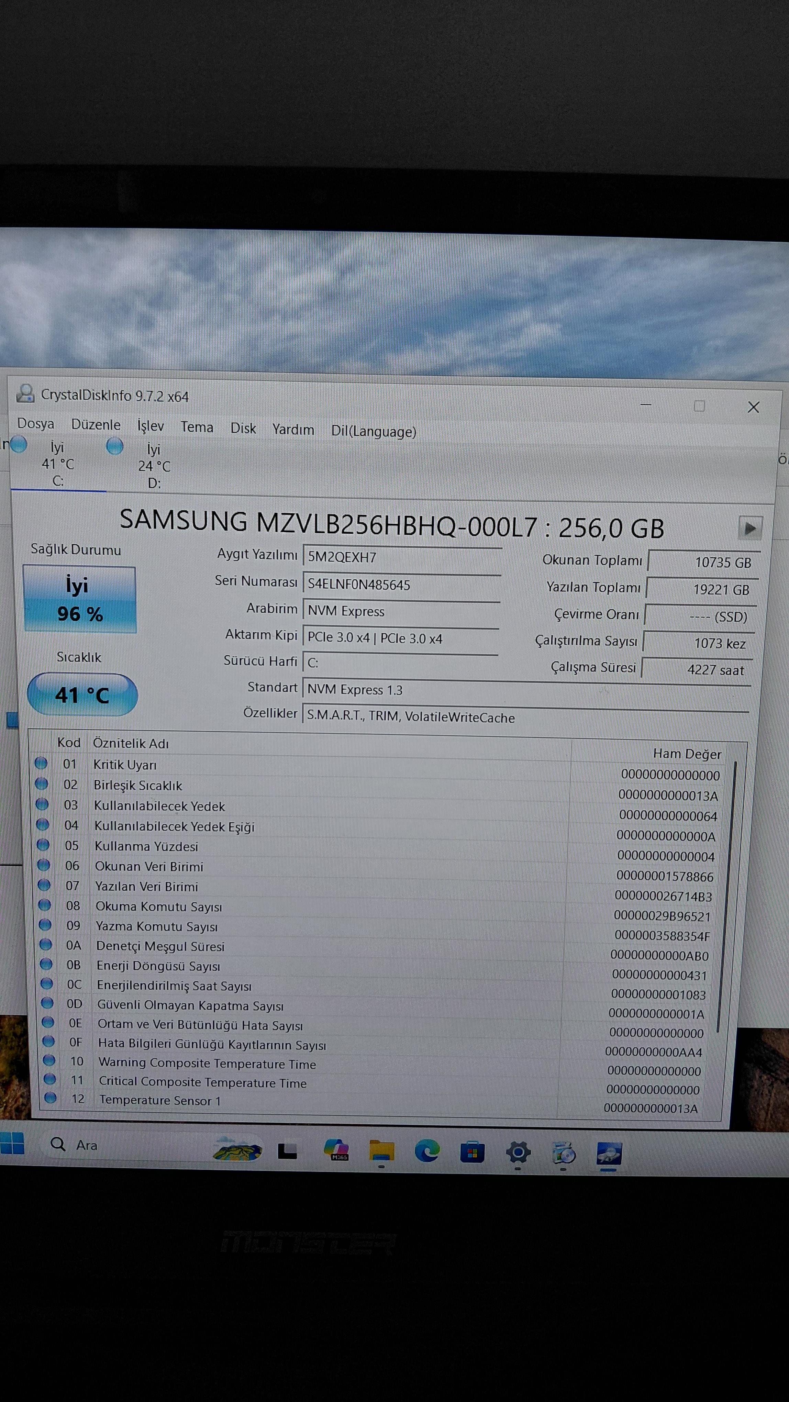The image size is (789, 1402).
Task: Click the Windows Start button
Action: tap(12, 1143)
